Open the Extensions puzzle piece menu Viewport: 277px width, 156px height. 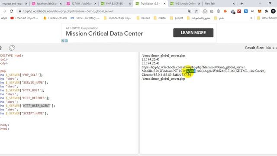coord(266,11)
